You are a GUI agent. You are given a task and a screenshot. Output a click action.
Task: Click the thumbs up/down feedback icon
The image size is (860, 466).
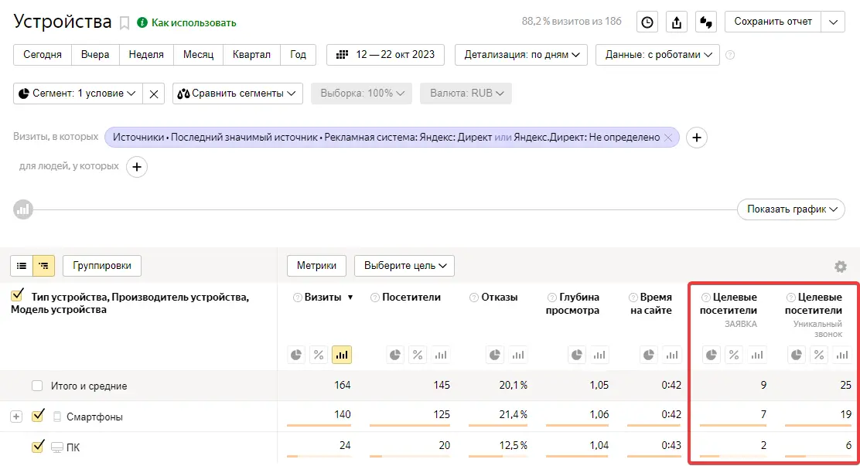[705, 22]
